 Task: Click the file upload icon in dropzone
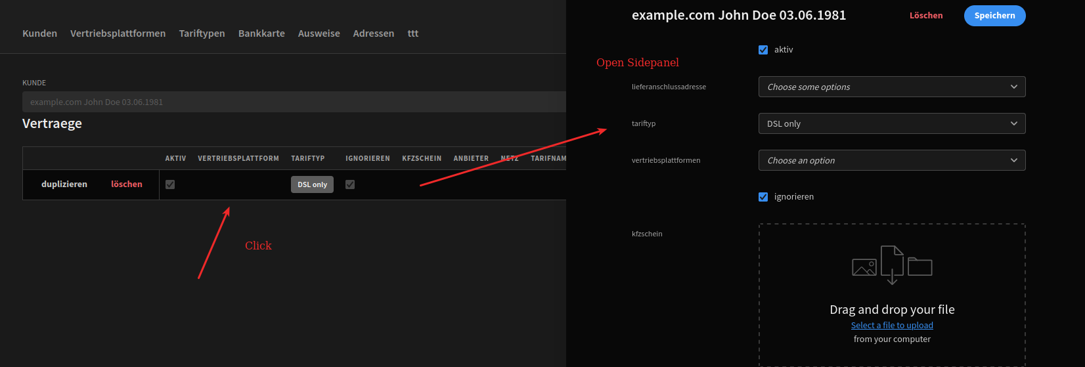pos(892,265)
